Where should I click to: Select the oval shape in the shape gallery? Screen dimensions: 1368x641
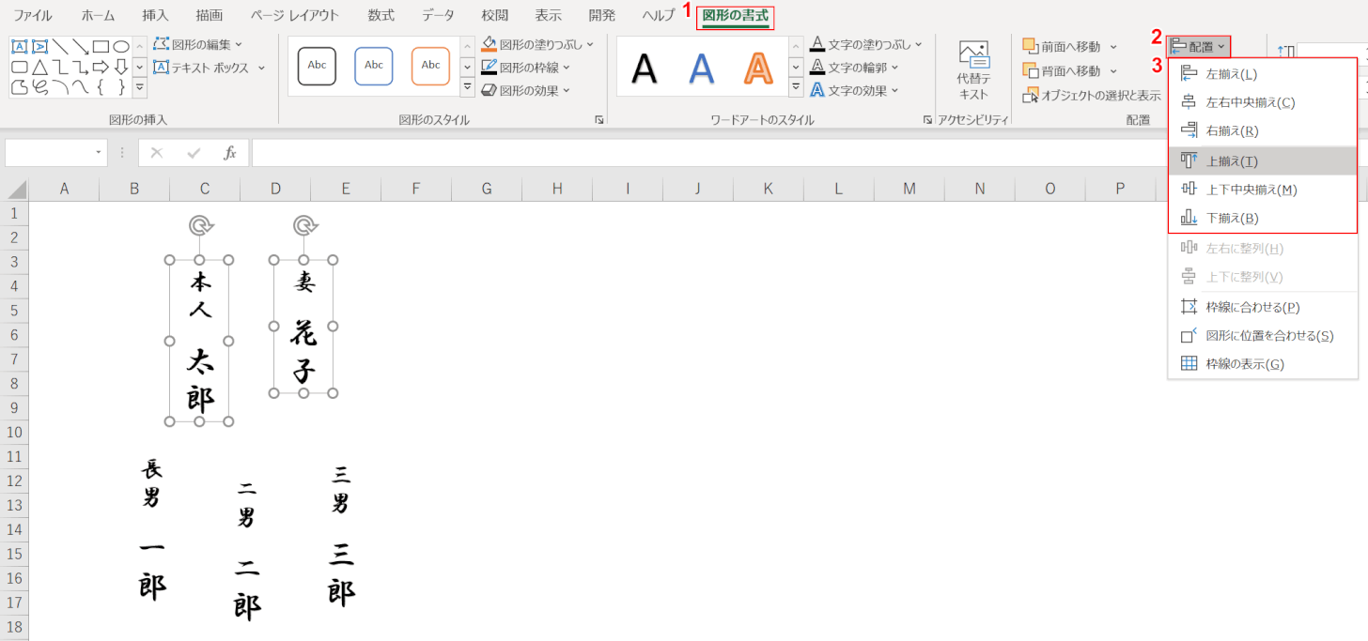pyautogui.click(x=120, y=44)
